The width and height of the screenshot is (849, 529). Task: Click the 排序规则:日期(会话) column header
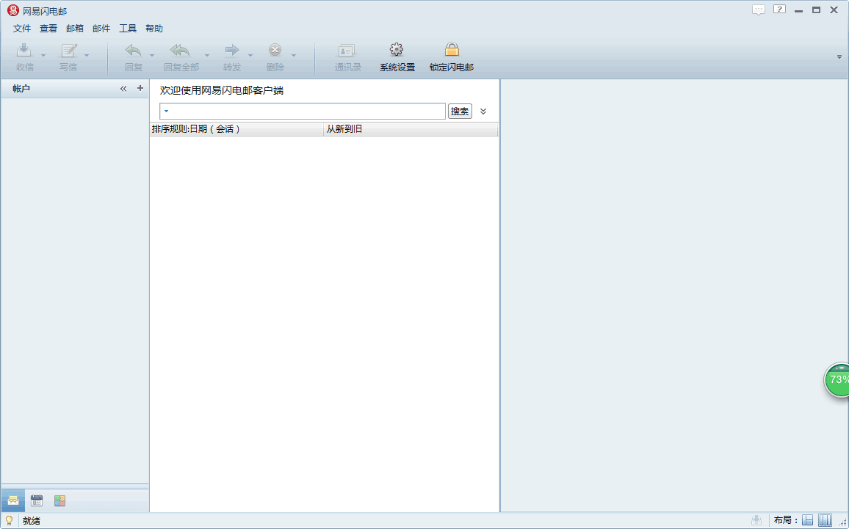tap(236, 129)
